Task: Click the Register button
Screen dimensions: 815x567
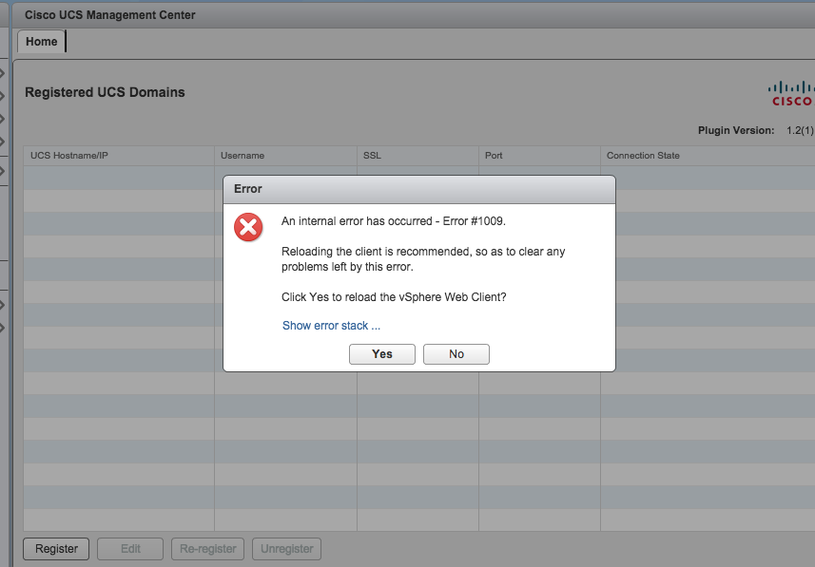Action: [x=56, y=549]
